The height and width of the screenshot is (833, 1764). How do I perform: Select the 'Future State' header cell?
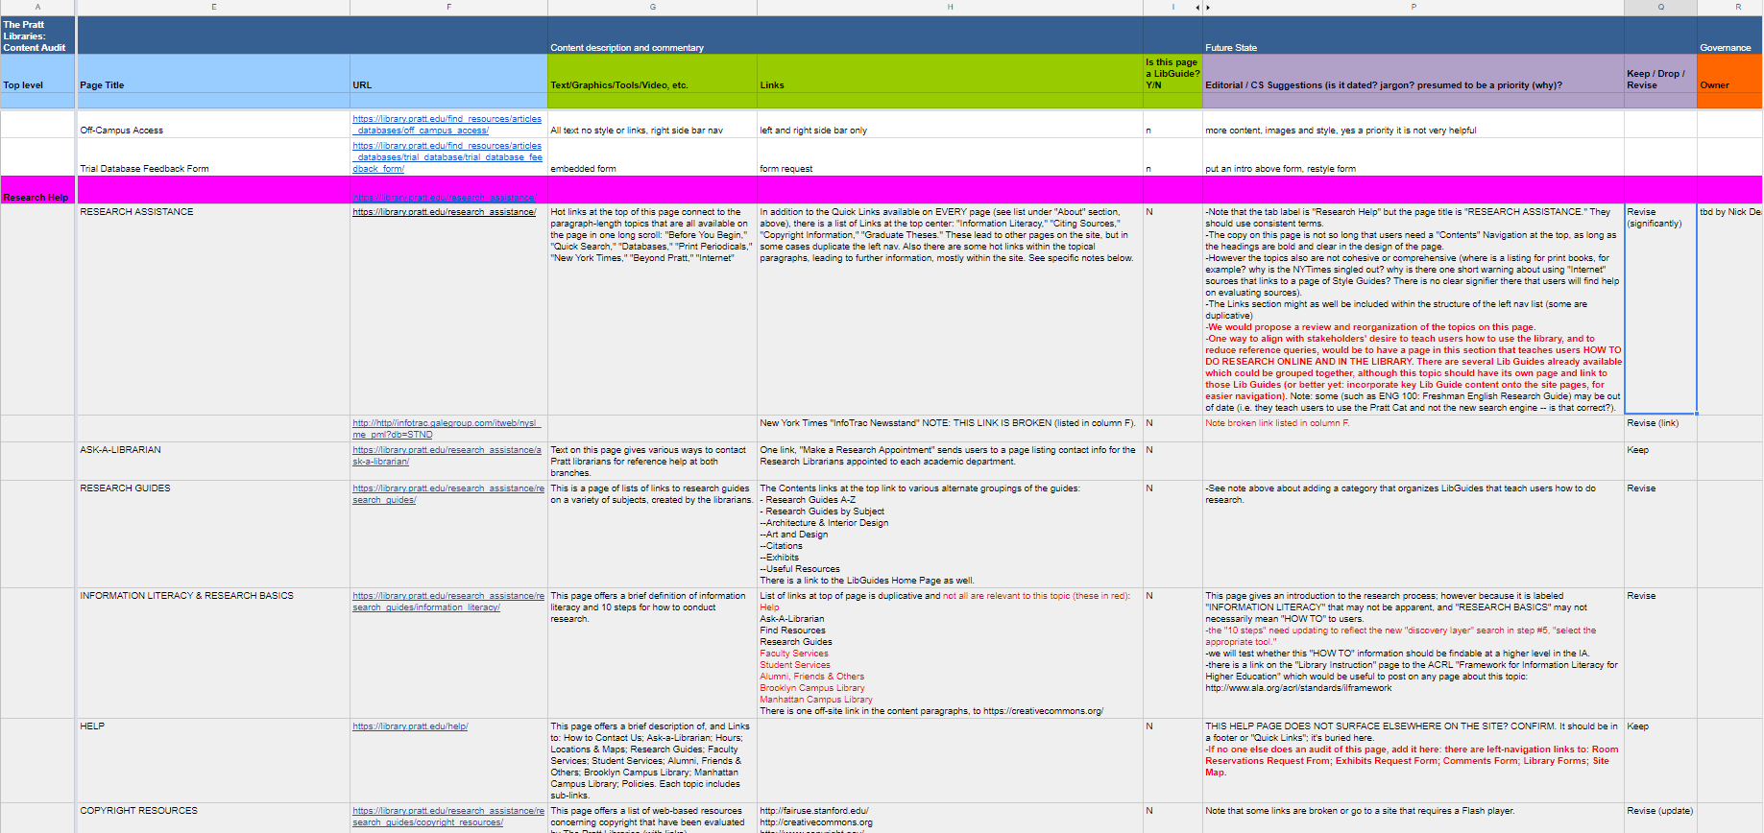[1414, 35]
